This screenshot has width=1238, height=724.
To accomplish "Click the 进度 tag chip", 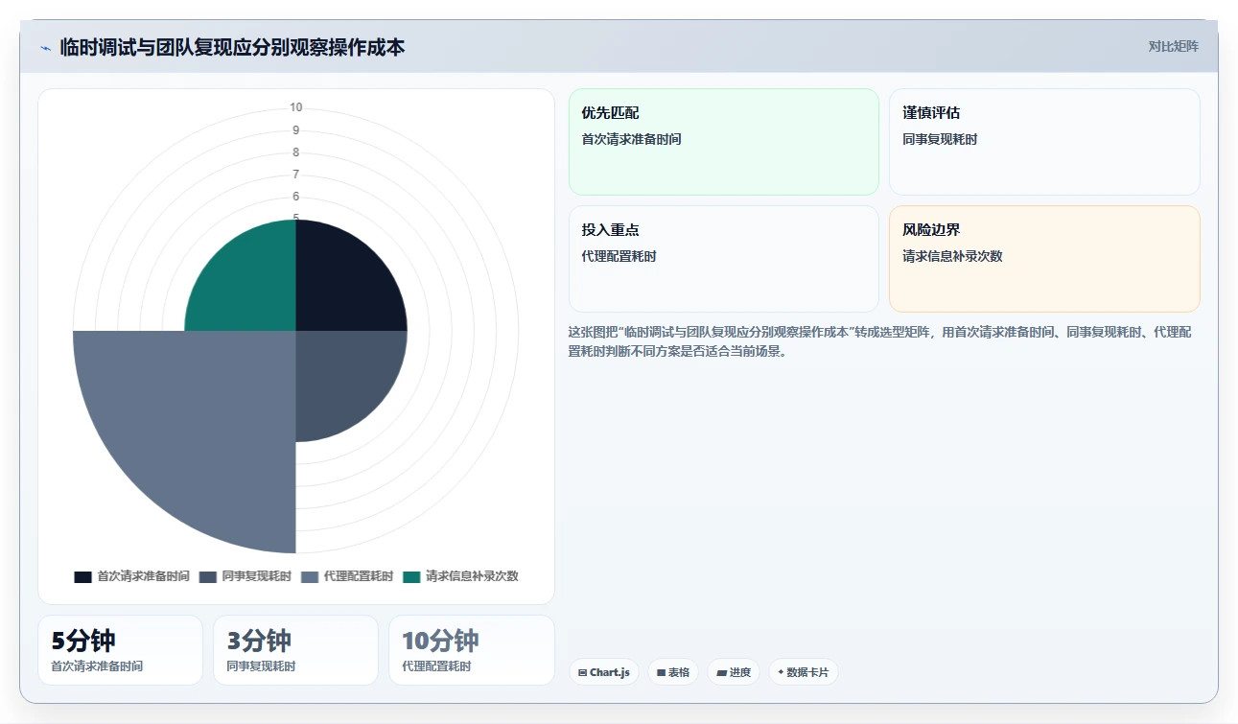I will click(734, 672).
